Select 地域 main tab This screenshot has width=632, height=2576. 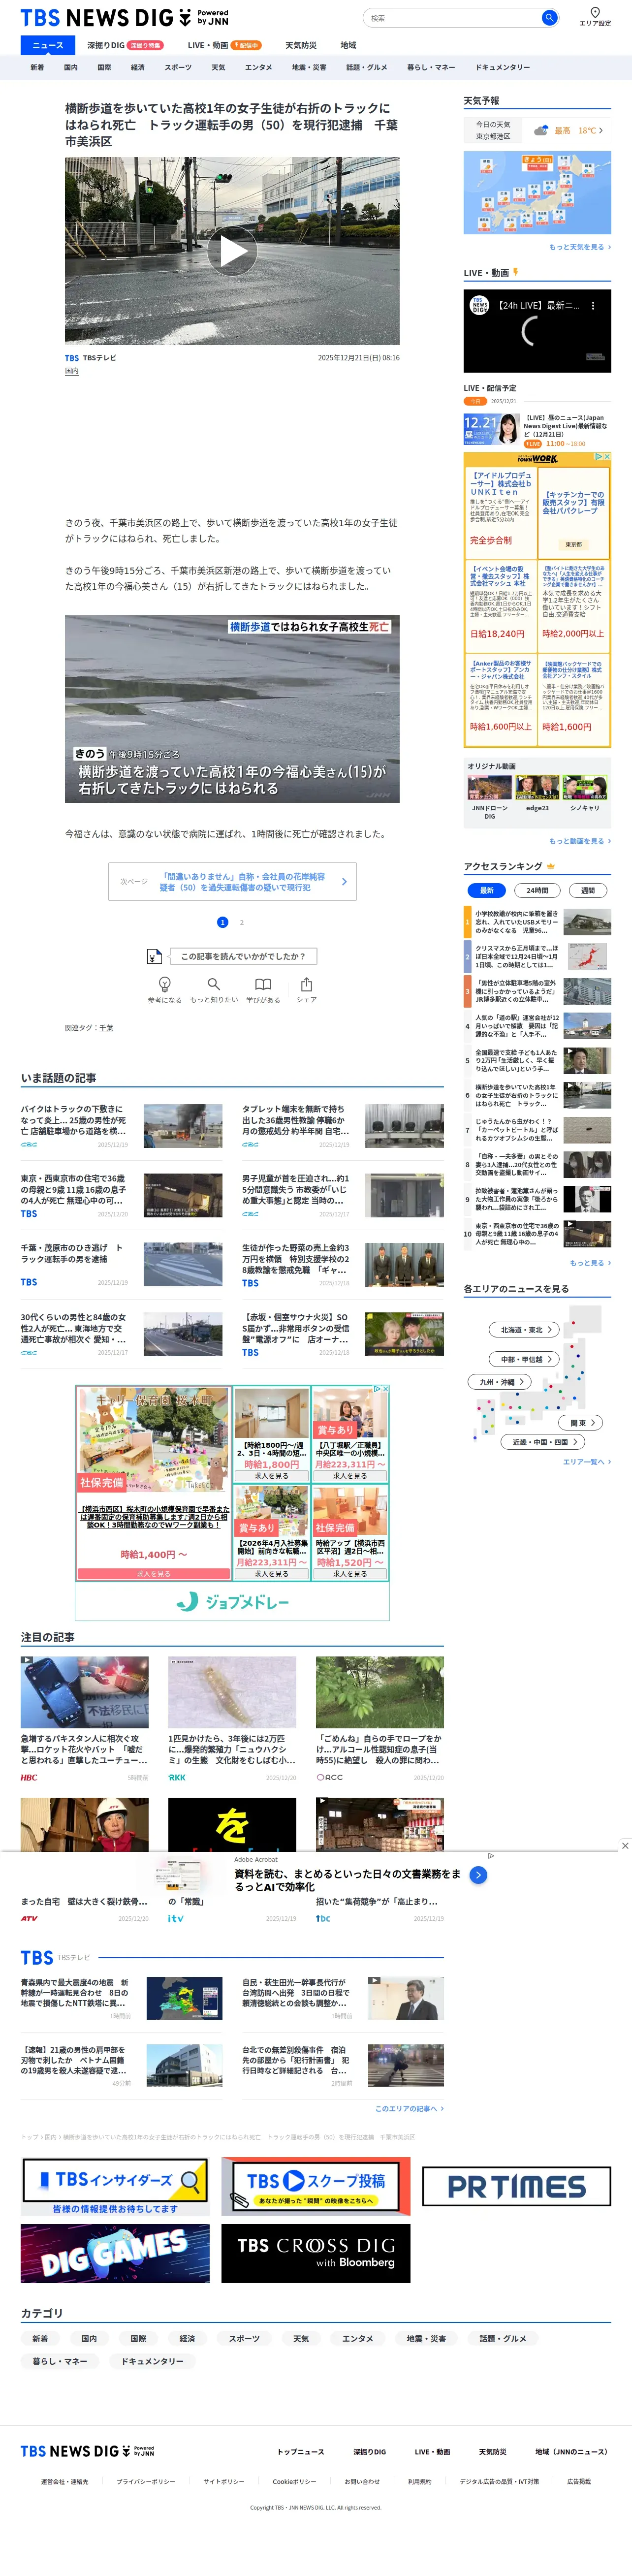point(348,45)
